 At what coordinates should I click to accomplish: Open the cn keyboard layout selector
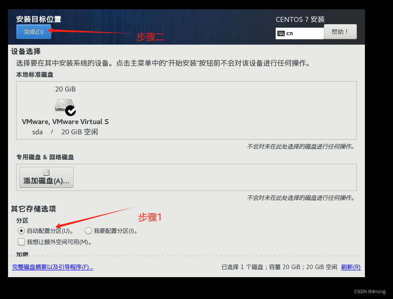[299, 33]
